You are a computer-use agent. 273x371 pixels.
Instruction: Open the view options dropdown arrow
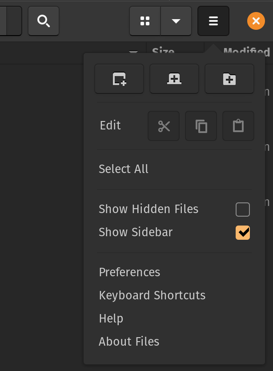click(176, 20)
